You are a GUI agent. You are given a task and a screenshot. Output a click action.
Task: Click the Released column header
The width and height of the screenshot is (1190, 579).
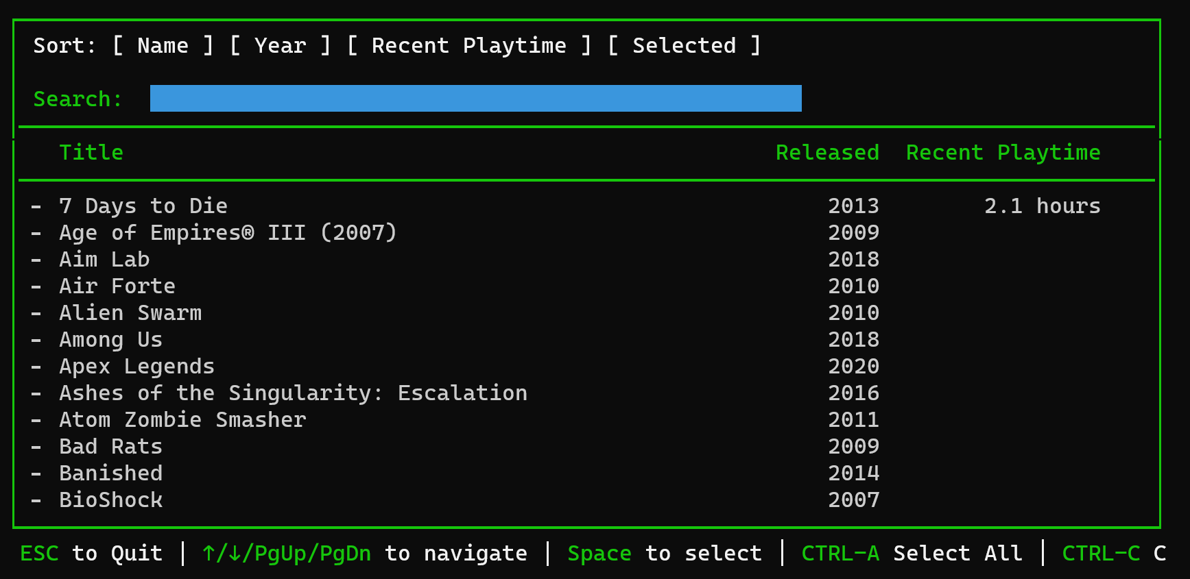point(827,152)
